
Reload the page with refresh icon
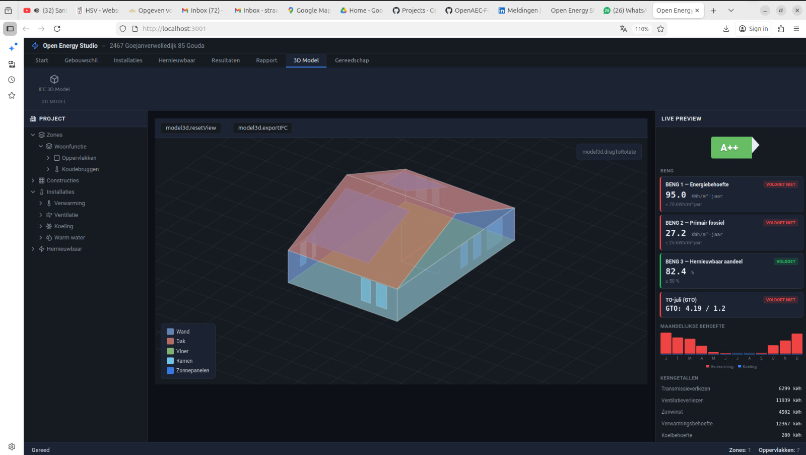[x=57, y=29]
